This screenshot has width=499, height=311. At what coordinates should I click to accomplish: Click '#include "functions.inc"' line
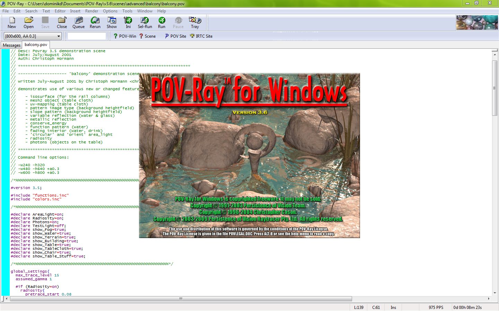(40, 196)
